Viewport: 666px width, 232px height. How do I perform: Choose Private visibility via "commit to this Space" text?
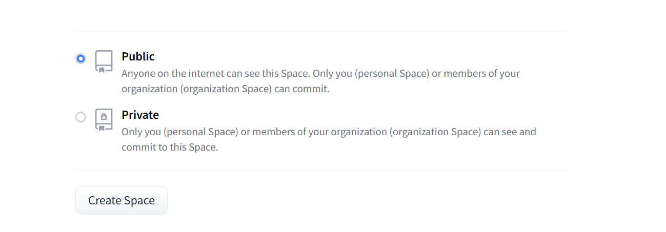click(x=170, y=147)
